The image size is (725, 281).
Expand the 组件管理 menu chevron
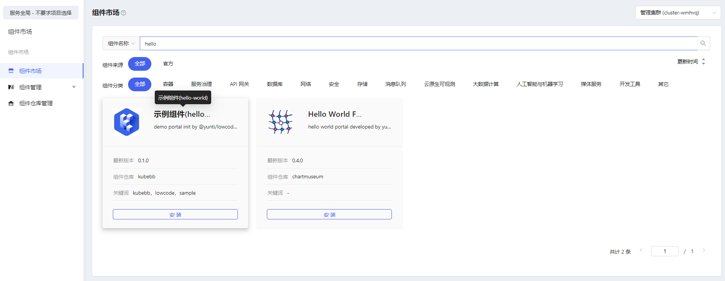74,87
